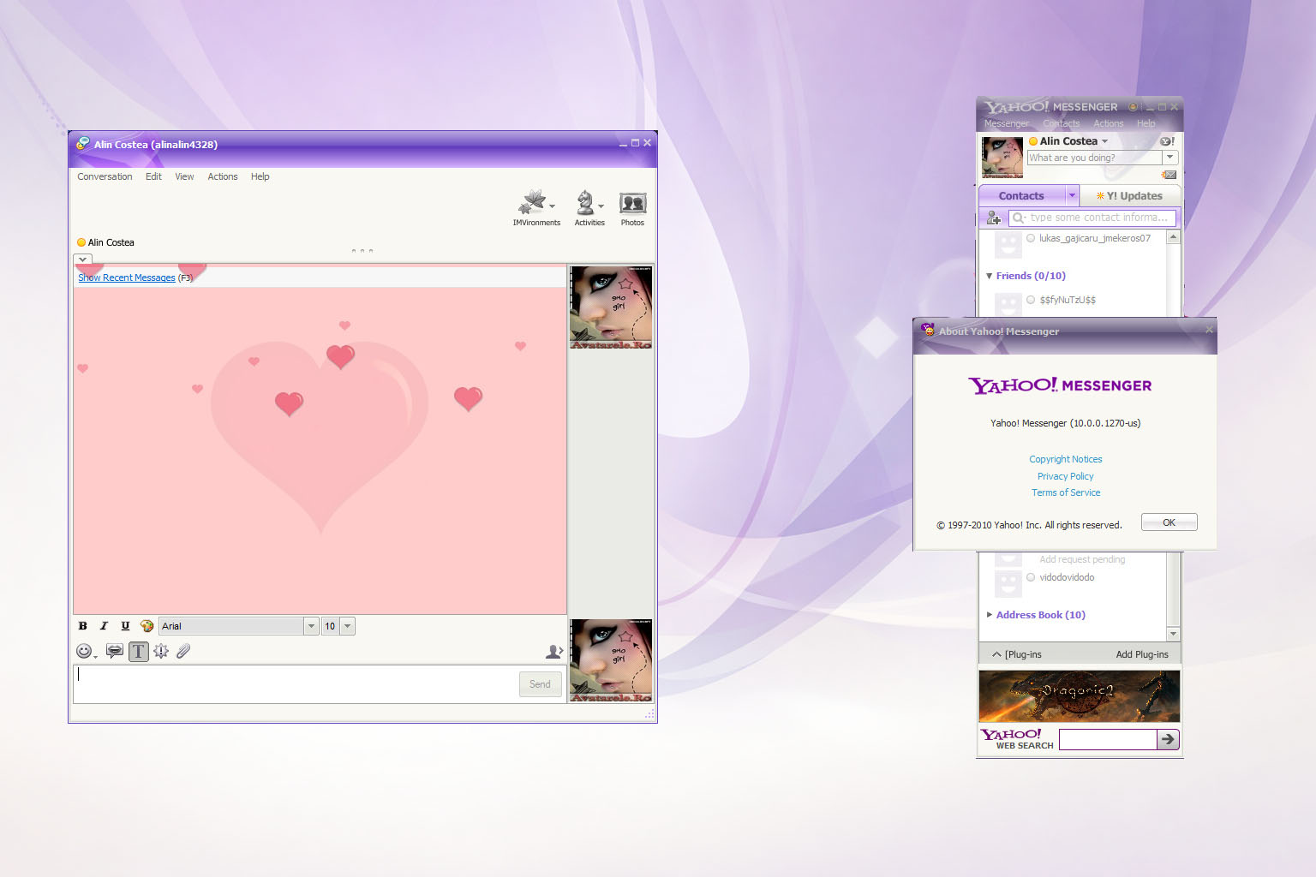
Task: Open the status message dropdown arrow
Action: point(1169,158)
